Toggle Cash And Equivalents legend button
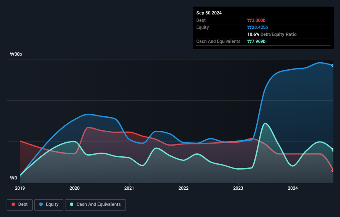This screenshot has height=217, width=340. 95,205
